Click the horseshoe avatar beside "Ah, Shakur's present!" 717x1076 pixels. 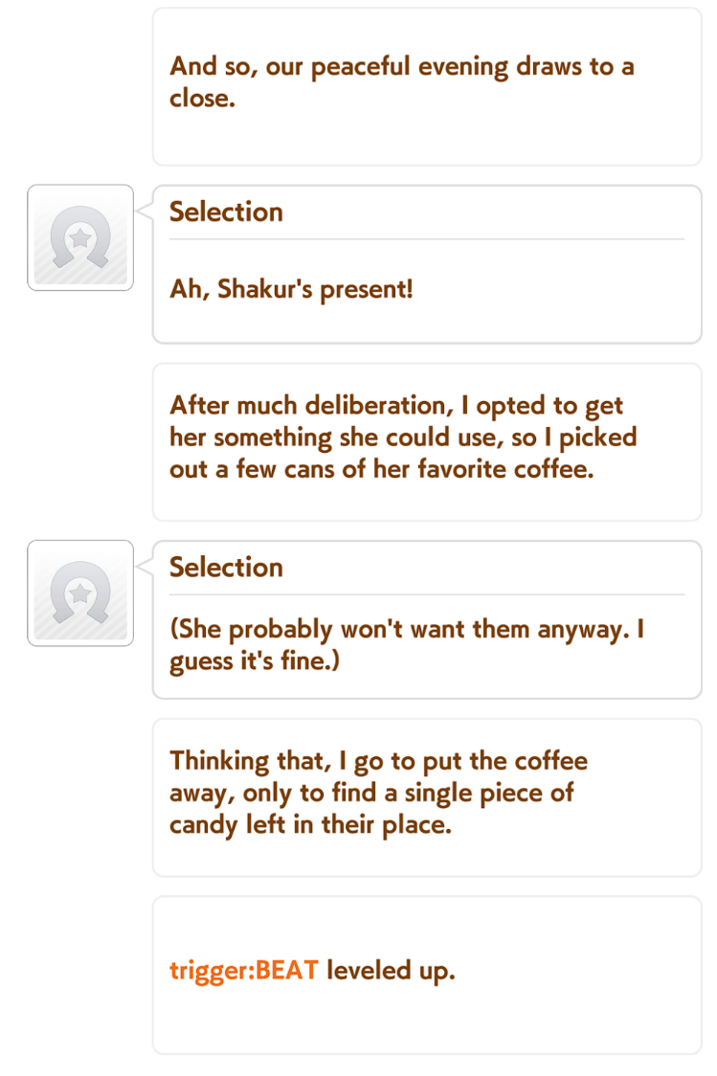[80, 237]
